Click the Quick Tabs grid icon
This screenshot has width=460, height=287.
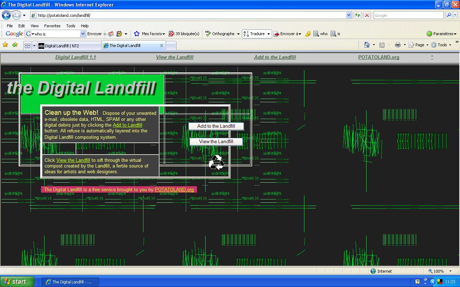pyautogui.click(x=27, y=46)
